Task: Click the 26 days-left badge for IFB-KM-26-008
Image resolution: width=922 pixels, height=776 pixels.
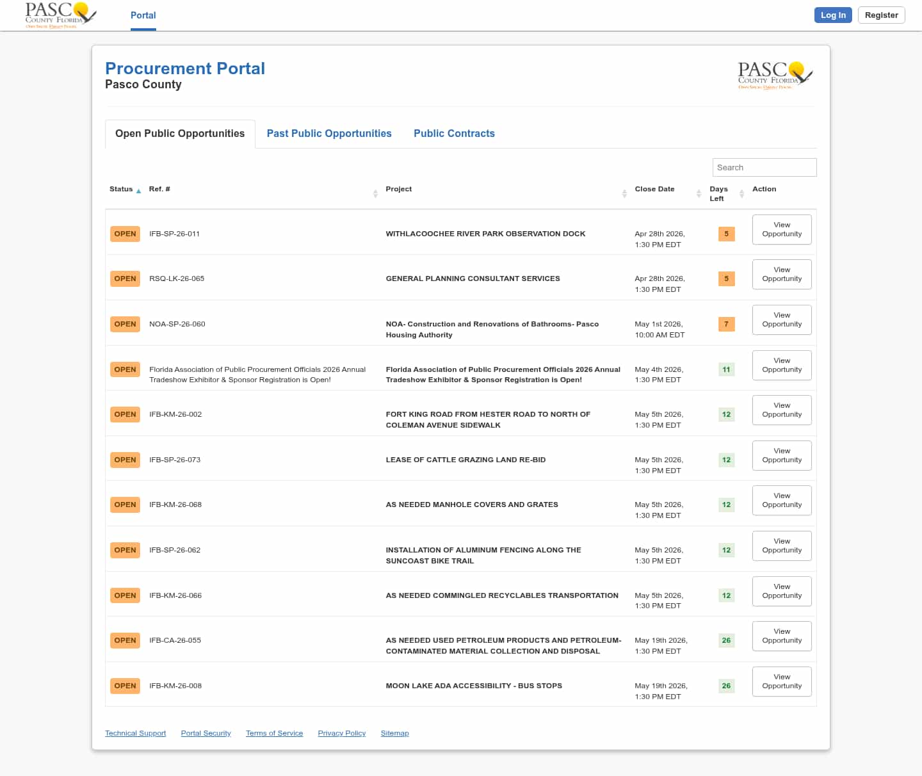Action: pos(726,686)
